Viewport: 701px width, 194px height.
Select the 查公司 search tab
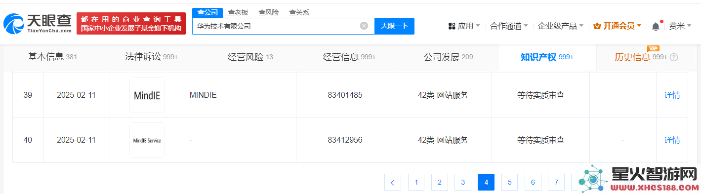click(x=207, y=12)
